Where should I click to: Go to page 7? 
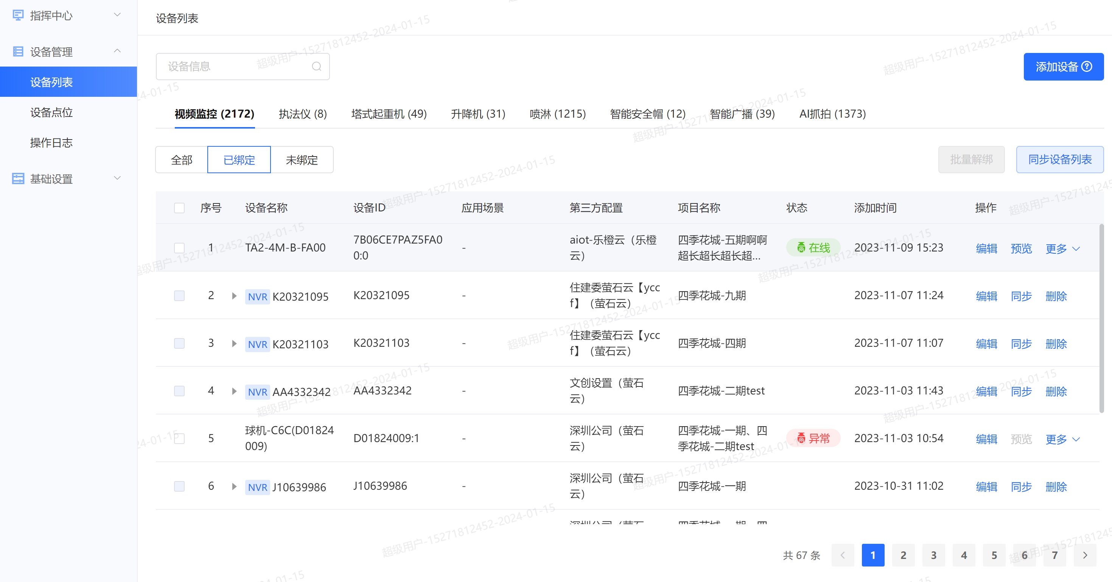pyautogui.click(x=1054, y=555)
